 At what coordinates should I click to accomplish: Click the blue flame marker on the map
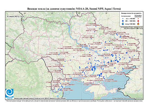[x=111, y=61]
